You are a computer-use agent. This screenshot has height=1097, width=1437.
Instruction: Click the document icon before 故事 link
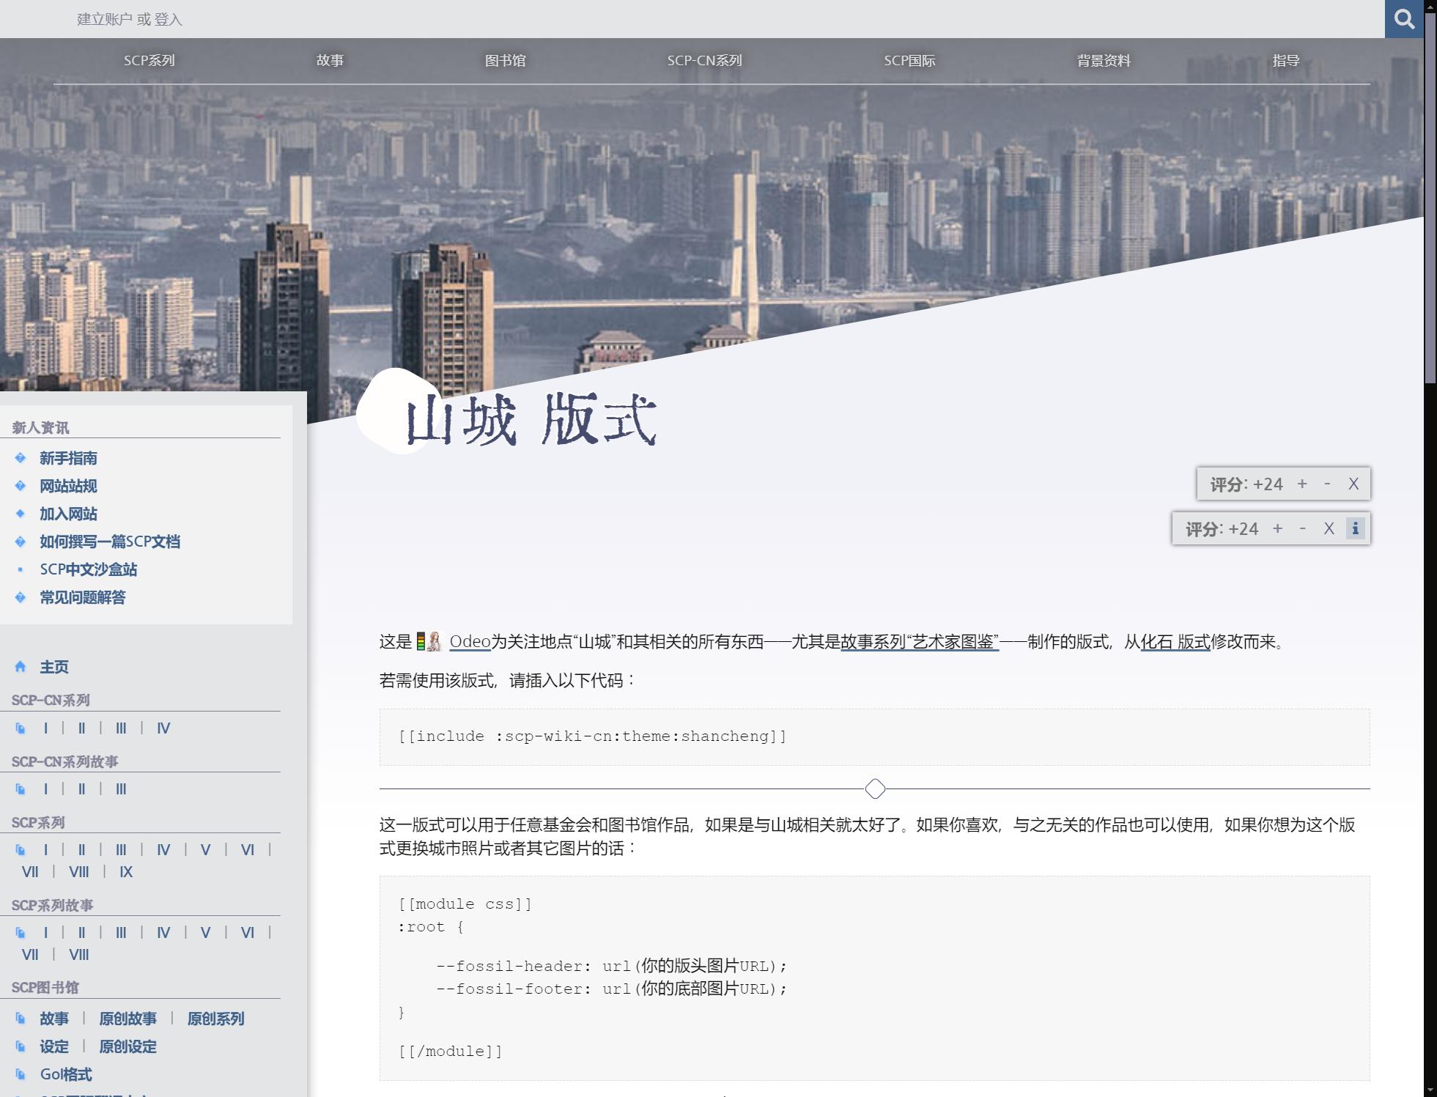point(21,1019)
